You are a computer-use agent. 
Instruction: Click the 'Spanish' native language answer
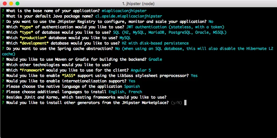[x=132, y=86]
